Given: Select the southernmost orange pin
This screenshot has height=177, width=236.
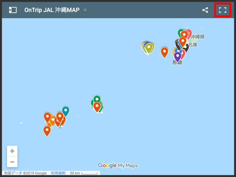Looking at the screenshot, I should [47, 131].
